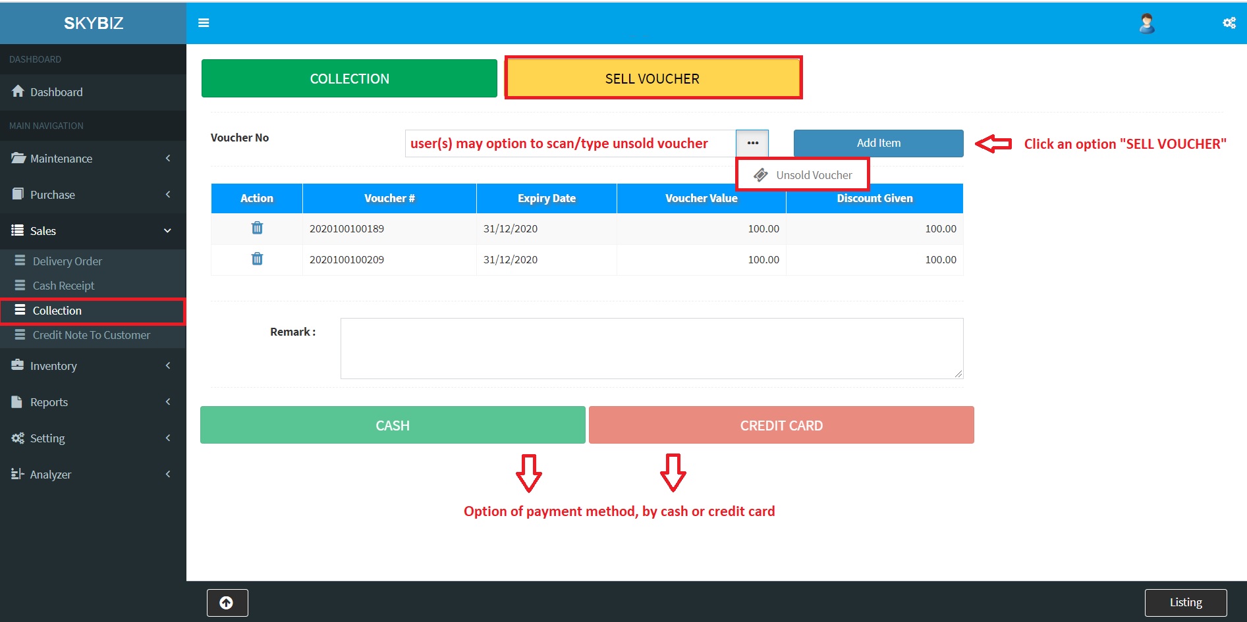Click the Dashboard home icon

point(18,91)
